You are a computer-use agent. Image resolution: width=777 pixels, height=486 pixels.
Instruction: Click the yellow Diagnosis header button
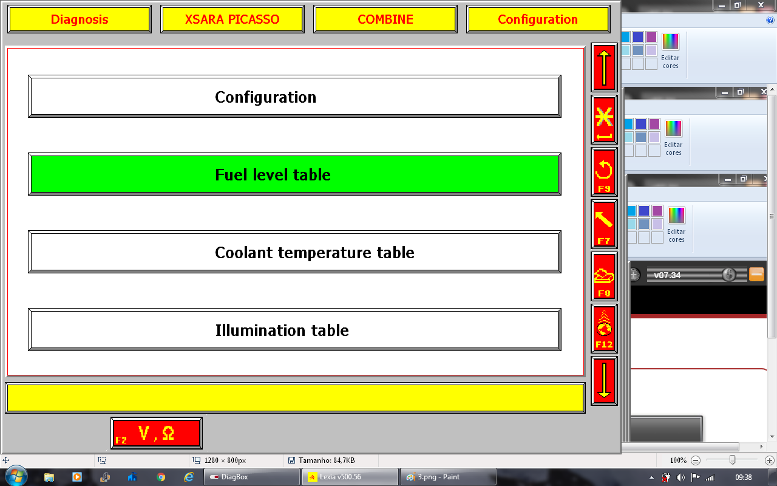point(80,19)
